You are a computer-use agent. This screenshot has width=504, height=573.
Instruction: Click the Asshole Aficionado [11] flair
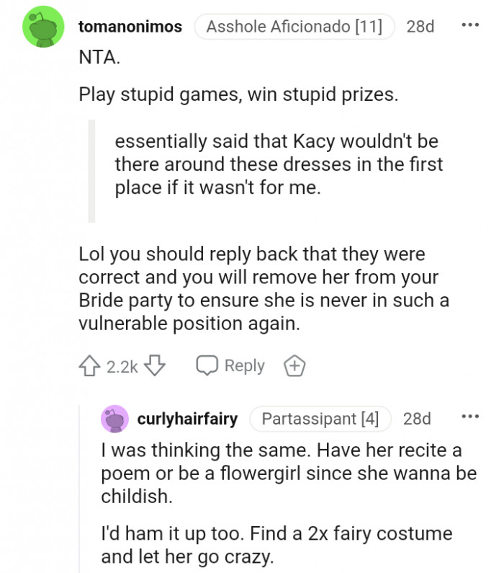tap(294, 27)
